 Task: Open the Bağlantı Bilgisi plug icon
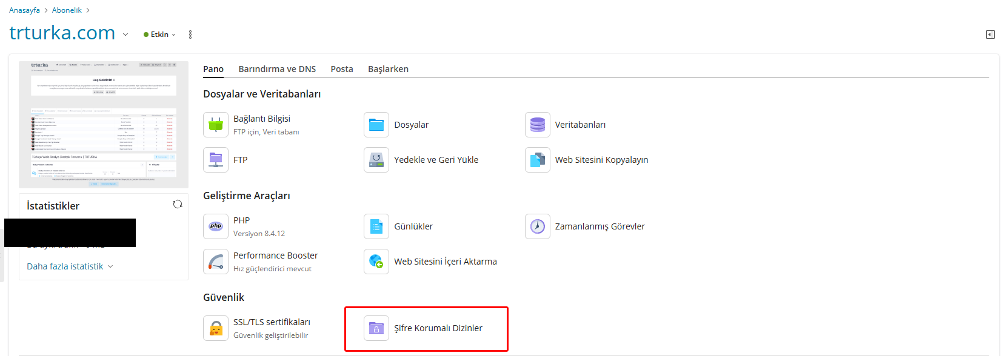coord(216,125)
